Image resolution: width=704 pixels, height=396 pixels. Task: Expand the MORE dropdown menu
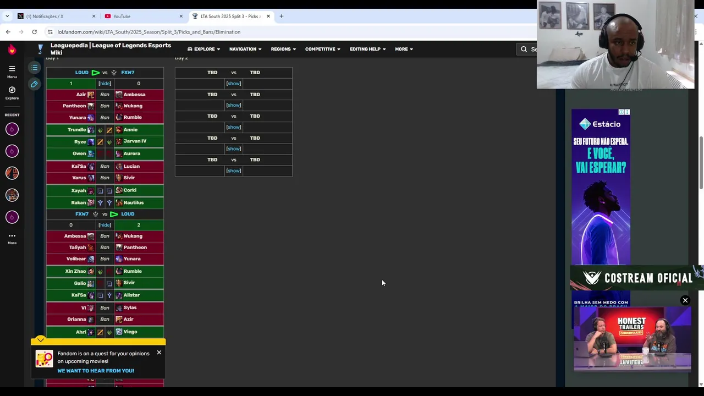(x=404, y=49)
